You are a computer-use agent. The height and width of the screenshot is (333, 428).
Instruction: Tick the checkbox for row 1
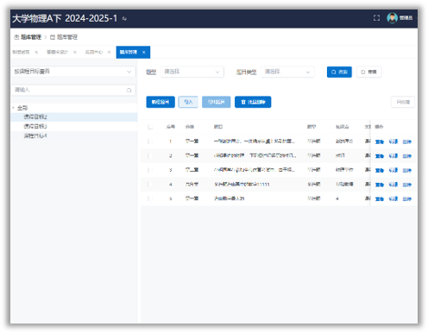(x=150, y=141)
